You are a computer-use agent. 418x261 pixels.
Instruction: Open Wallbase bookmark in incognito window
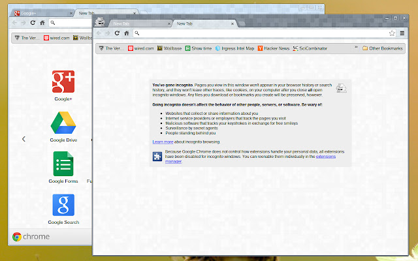click(x=169, y=48)
